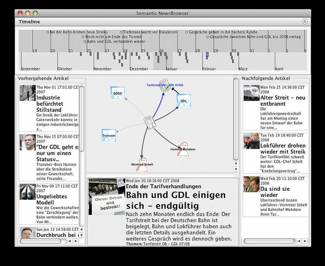Click following articles horizontal scrollbar thumb
Screen dimensions: 325x266
269,241
